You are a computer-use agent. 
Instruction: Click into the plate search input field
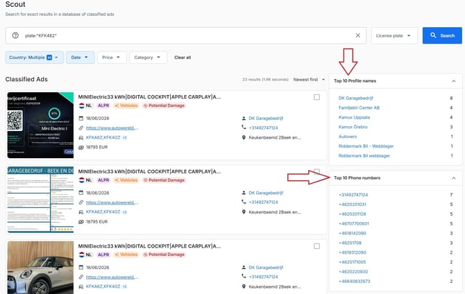pos(185,35)
